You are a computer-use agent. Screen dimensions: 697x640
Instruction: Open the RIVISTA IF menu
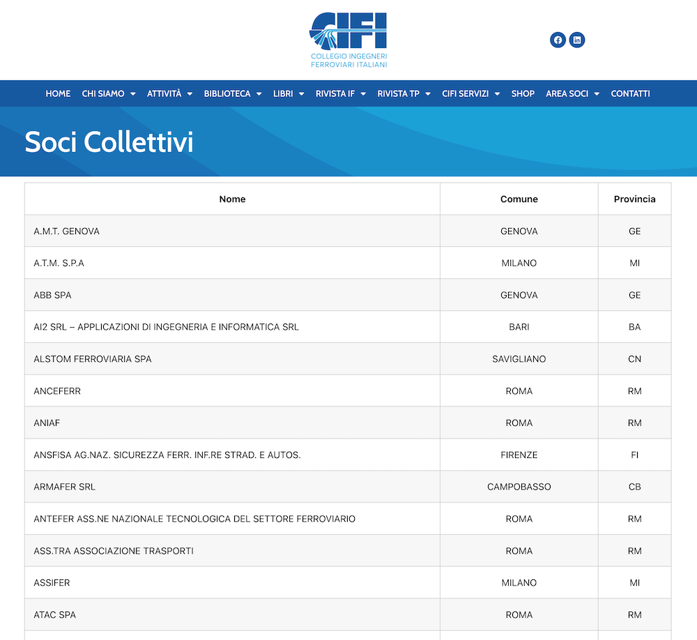335,94
